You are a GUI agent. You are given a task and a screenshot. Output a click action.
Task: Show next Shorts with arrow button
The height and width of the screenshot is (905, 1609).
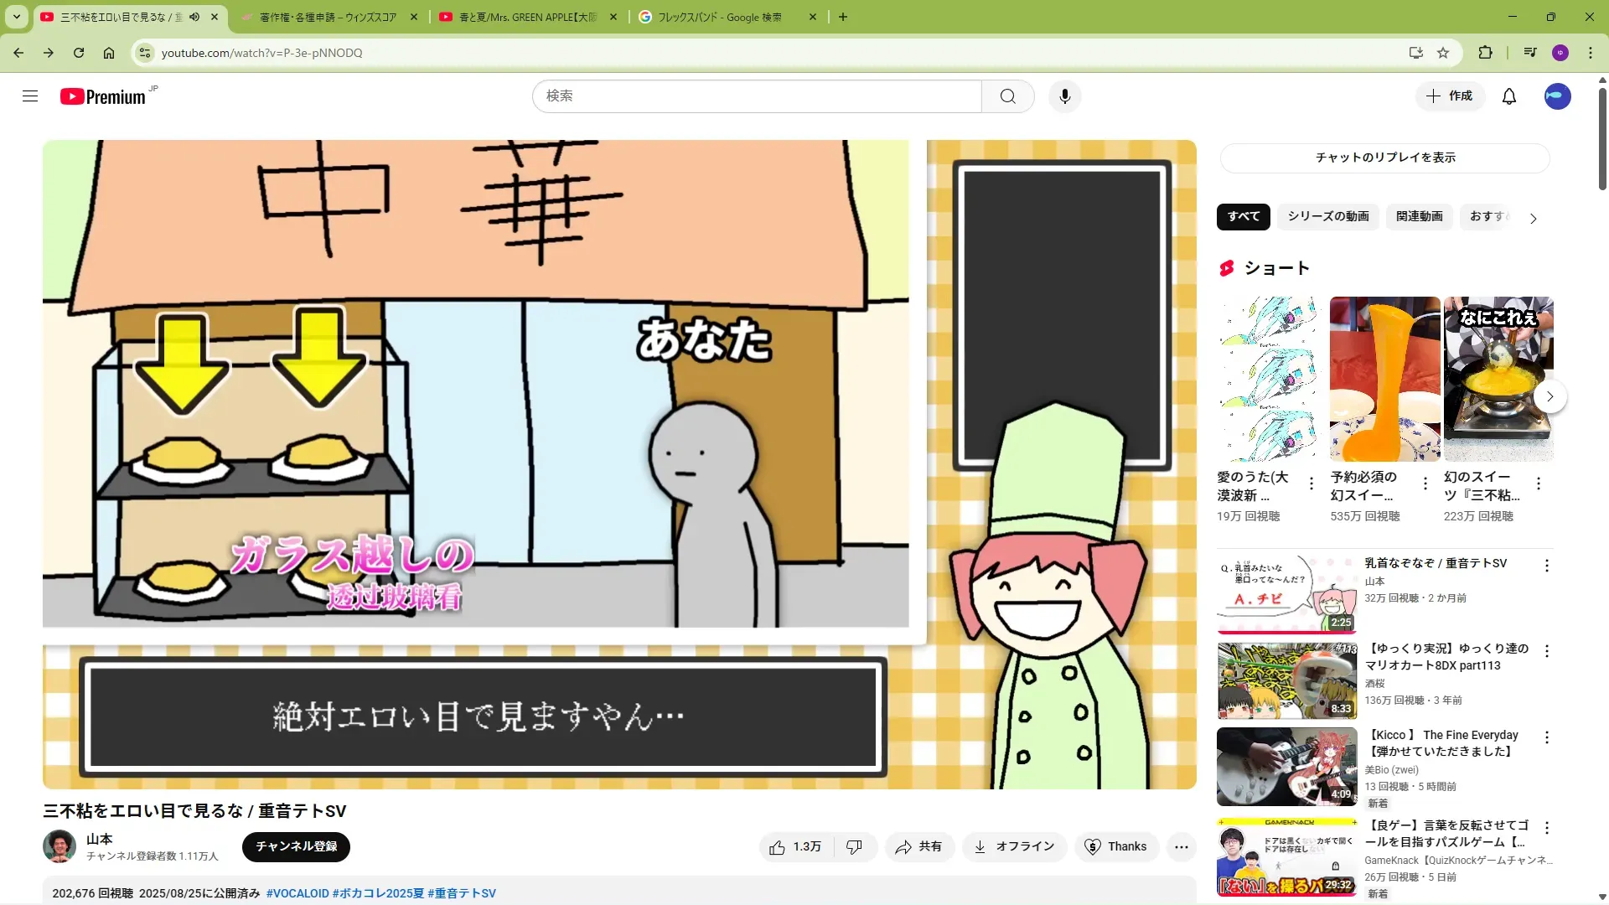pos(1550,396)
